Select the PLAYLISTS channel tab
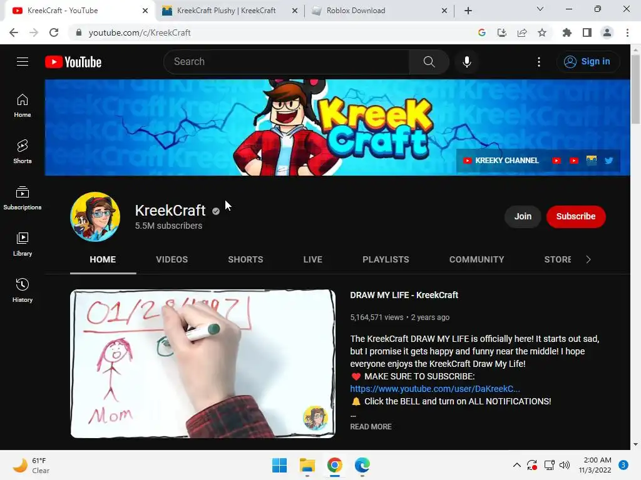 pyautogui.click(x=386, y=259)
